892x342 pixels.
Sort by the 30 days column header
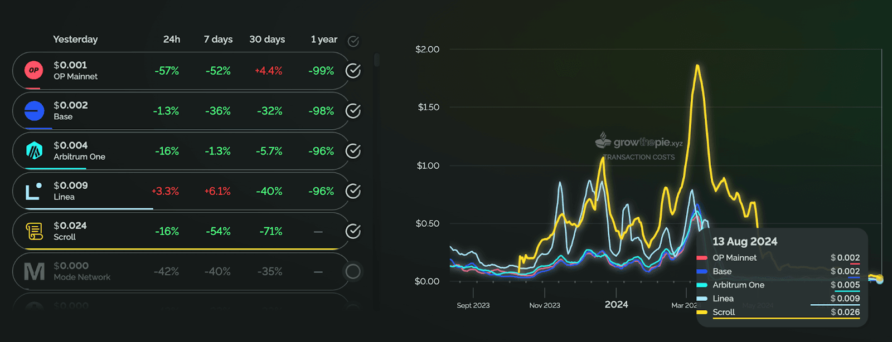(x=267, y=40)
